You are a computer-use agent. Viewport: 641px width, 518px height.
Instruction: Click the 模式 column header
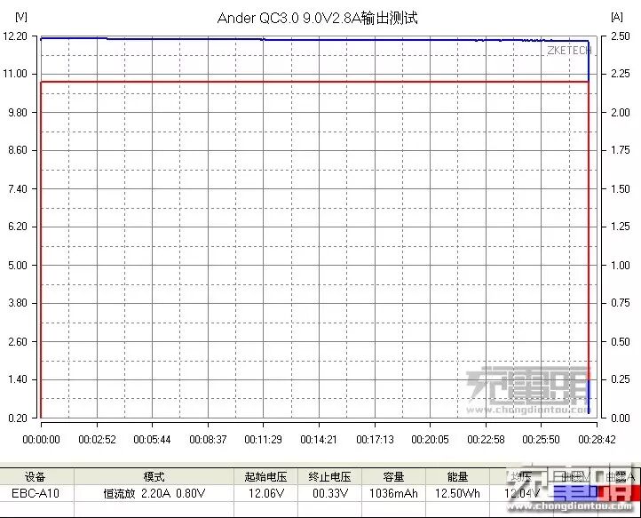coord(154,476)
